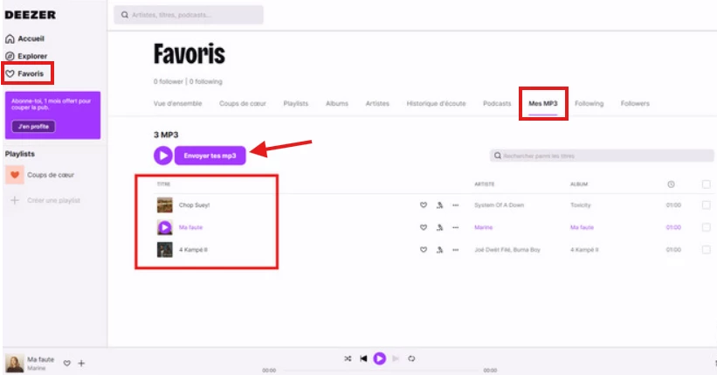Like Ma faute with the heart icon
The height and width of the screenshot is (375, 717).
tap(424, 227)
